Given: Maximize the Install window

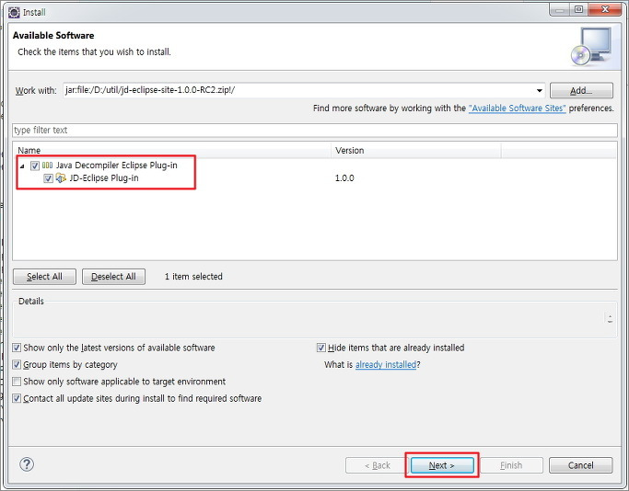Looking at the screenshot, I should click(x=578, y=9).
